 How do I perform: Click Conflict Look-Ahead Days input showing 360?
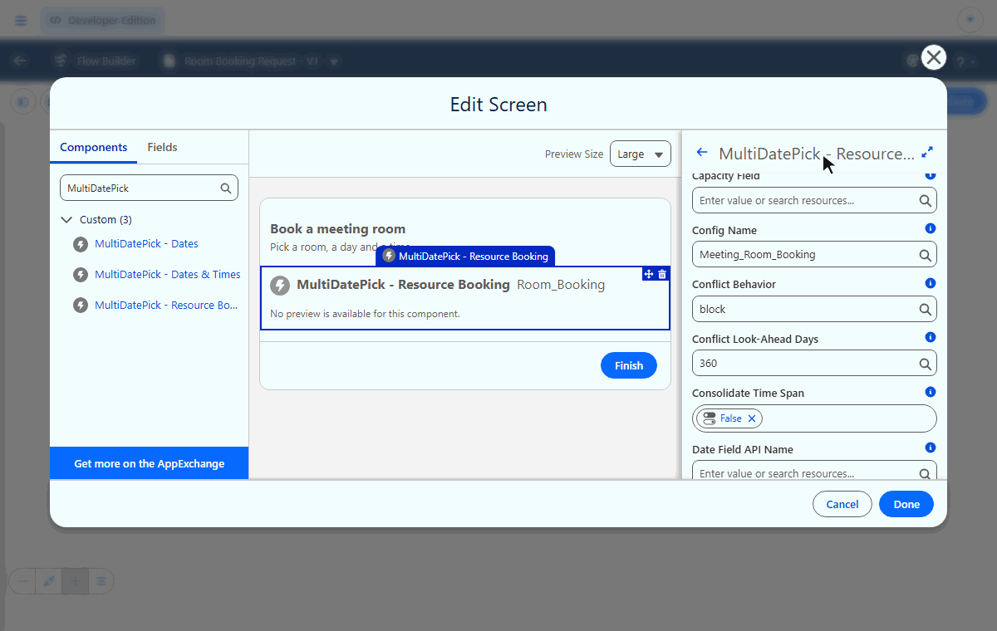coord(814,364)
